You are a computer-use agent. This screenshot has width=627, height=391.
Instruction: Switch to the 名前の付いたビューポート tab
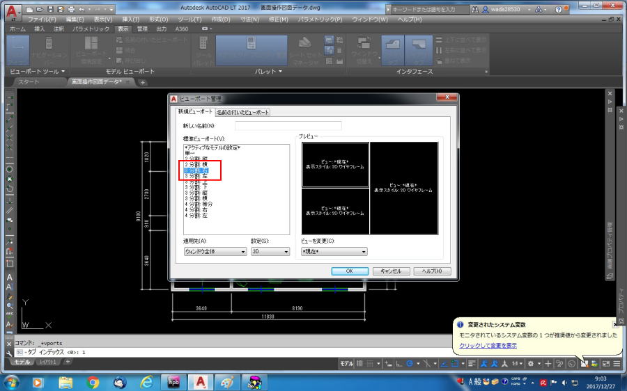tap(242, 113)
